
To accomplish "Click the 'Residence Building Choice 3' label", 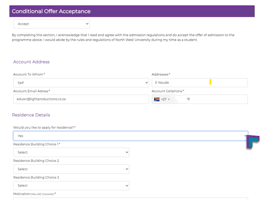I will click(x=36, y=177).
